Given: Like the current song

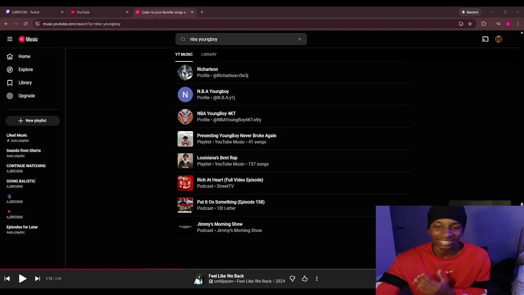Looking at the screenshot, I should pyautogui.click(x=305, y=279).
